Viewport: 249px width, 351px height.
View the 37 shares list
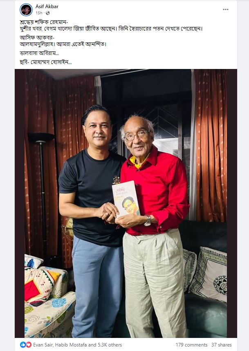click(x=221, y=345)
